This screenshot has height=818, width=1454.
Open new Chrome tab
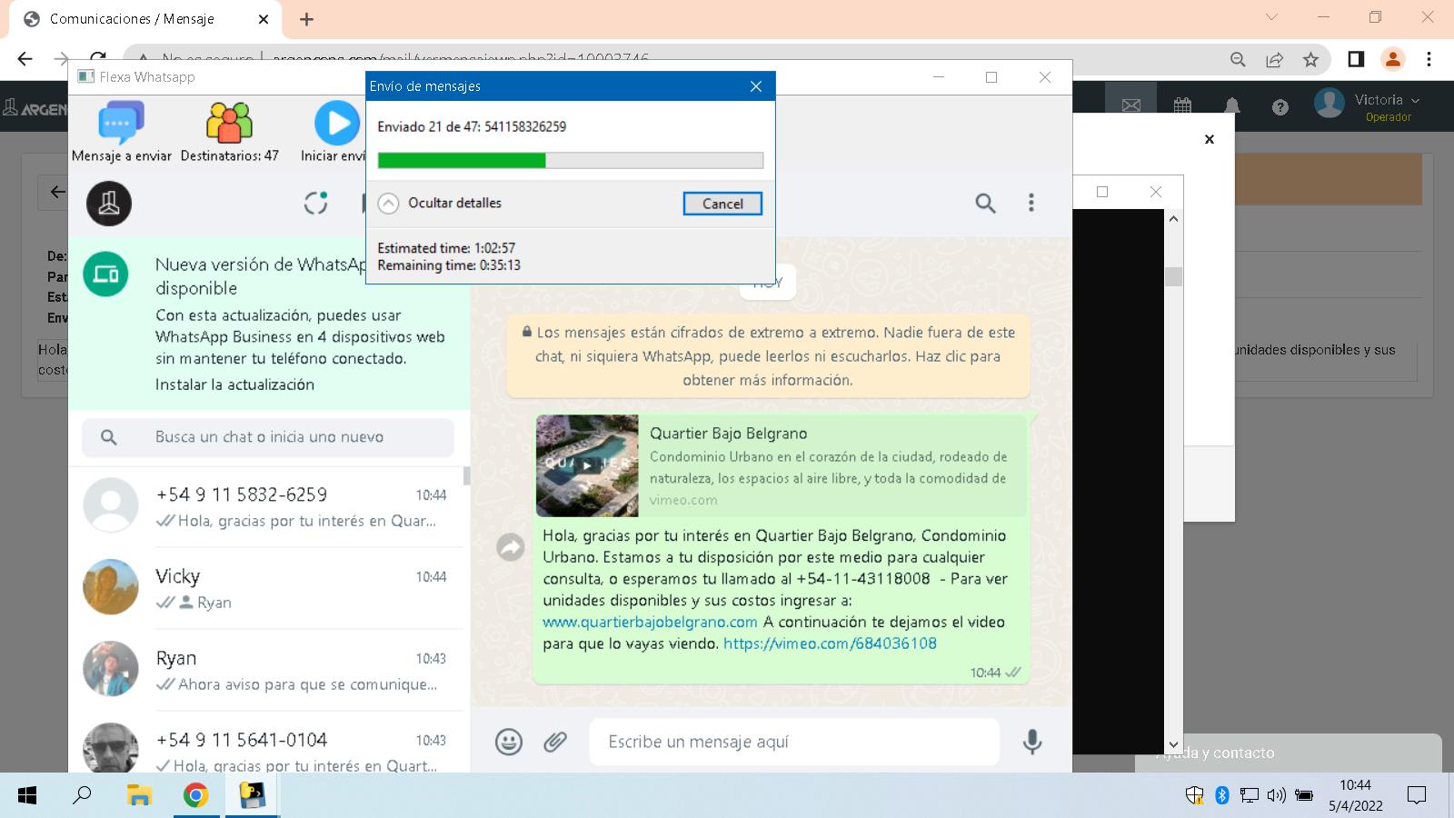click(306, 19)
